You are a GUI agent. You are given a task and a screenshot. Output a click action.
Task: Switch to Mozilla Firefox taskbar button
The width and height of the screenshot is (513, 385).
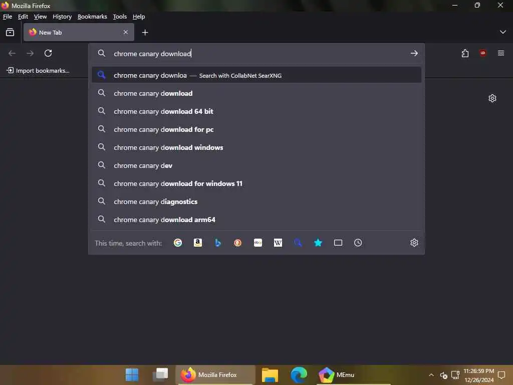pos(215,374)
